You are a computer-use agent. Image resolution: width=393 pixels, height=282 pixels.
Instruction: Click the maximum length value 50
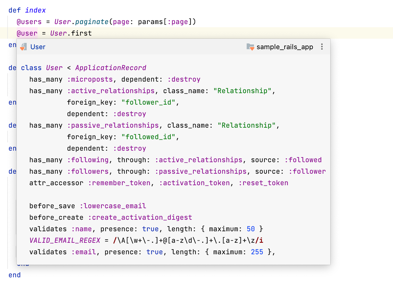point(250,229)
